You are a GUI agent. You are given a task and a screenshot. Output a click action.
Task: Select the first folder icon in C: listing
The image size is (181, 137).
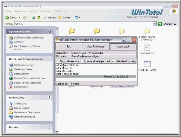[x=72, y=31]
